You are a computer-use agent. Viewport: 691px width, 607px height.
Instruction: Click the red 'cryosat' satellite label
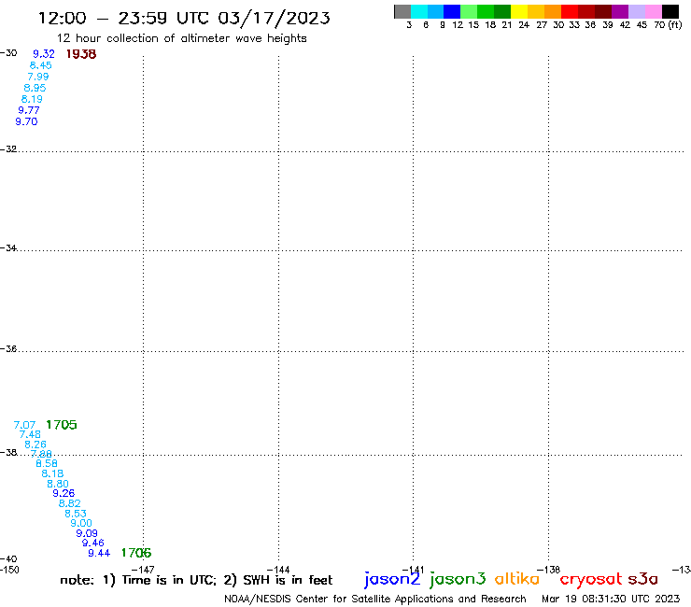click(591, 580)
